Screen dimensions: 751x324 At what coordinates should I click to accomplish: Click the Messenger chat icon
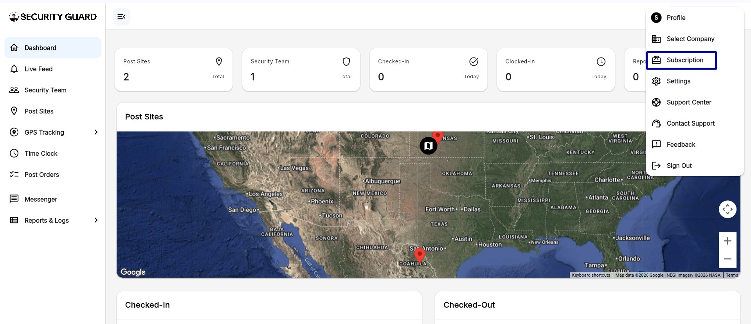[14, 199]
